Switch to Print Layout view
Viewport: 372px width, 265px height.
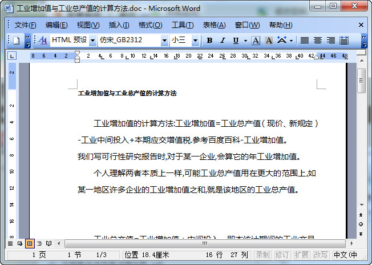(x=30, y=243)
